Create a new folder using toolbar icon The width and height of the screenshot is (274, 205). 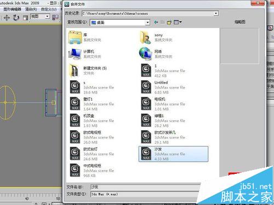[x=169, y=22]
